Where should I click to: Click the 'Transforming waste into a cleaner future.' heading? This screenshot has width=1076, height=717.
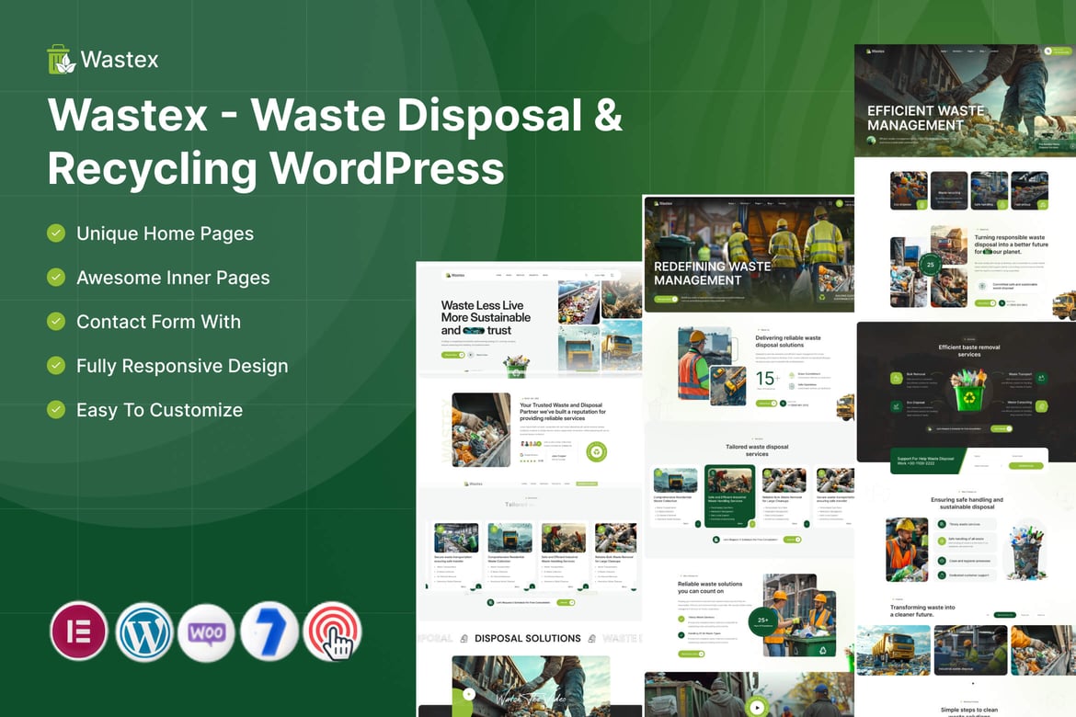922,610
